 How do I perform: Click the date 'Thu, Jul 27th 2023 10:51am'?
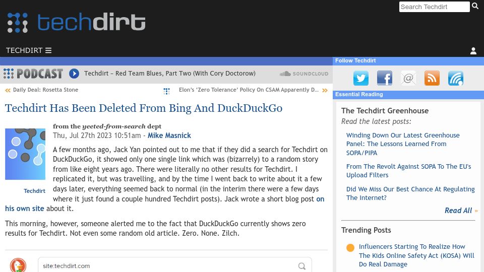click(x=97, y=135)
